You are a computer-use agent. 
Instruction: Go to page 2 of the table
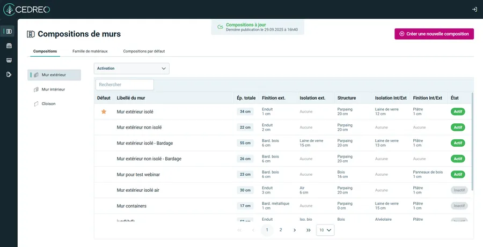pyautogui.click(x=280, y=230)
